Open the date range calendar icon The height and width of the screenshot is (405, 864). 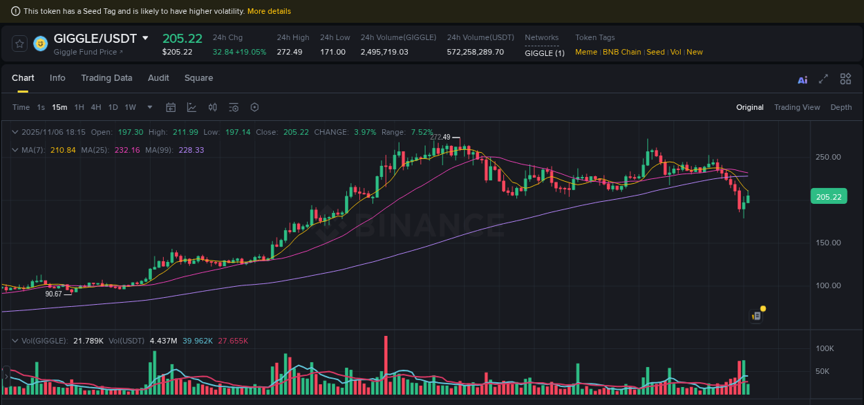click(171, 107)
